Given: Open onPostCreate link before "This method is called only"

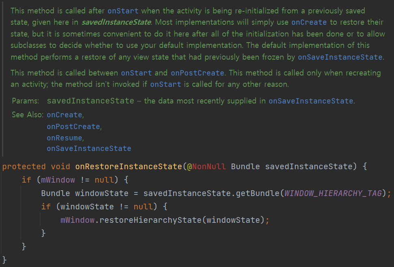Looking at the screenshot, I should [x=198, y=73].
